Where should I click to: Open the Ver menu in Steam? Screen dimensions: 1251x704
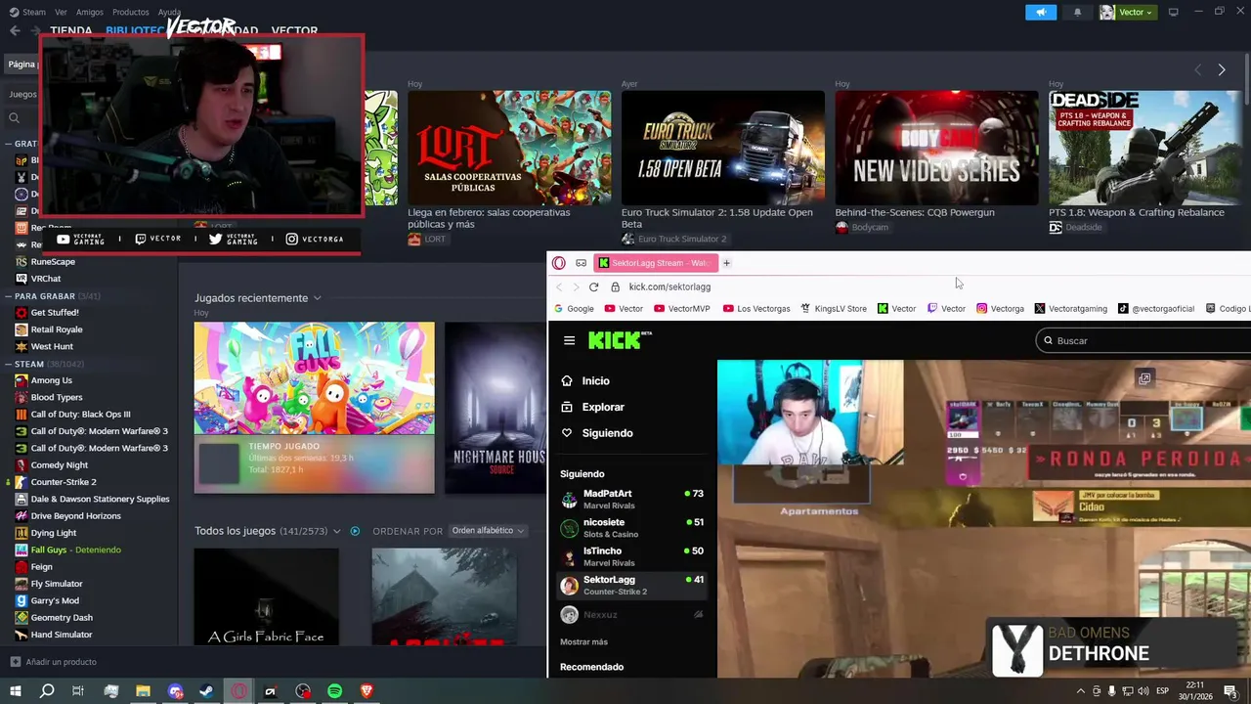(61, 12)
